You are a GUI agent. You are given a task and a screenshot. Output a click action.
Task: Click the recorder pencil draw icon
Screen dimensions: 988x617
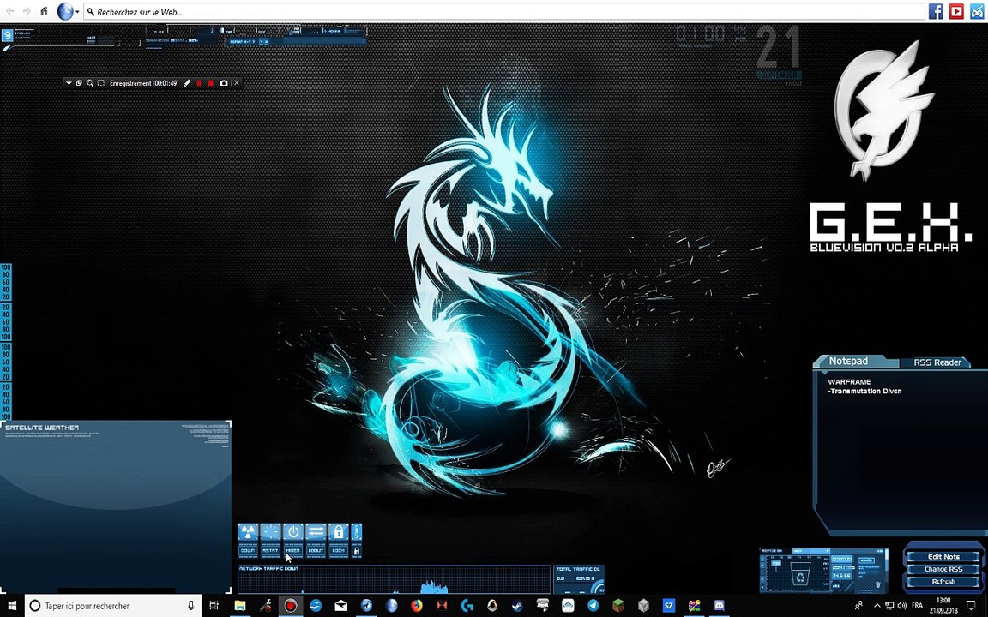click(187, 83)
